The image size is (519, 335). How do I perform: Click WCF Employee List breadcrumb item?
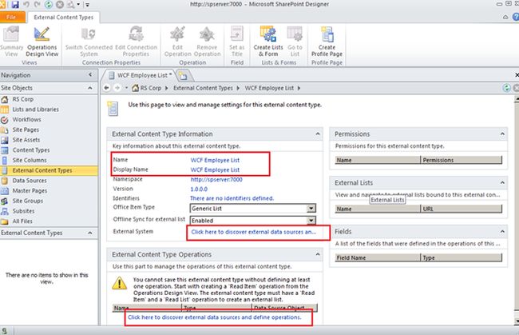click(269, 88)
